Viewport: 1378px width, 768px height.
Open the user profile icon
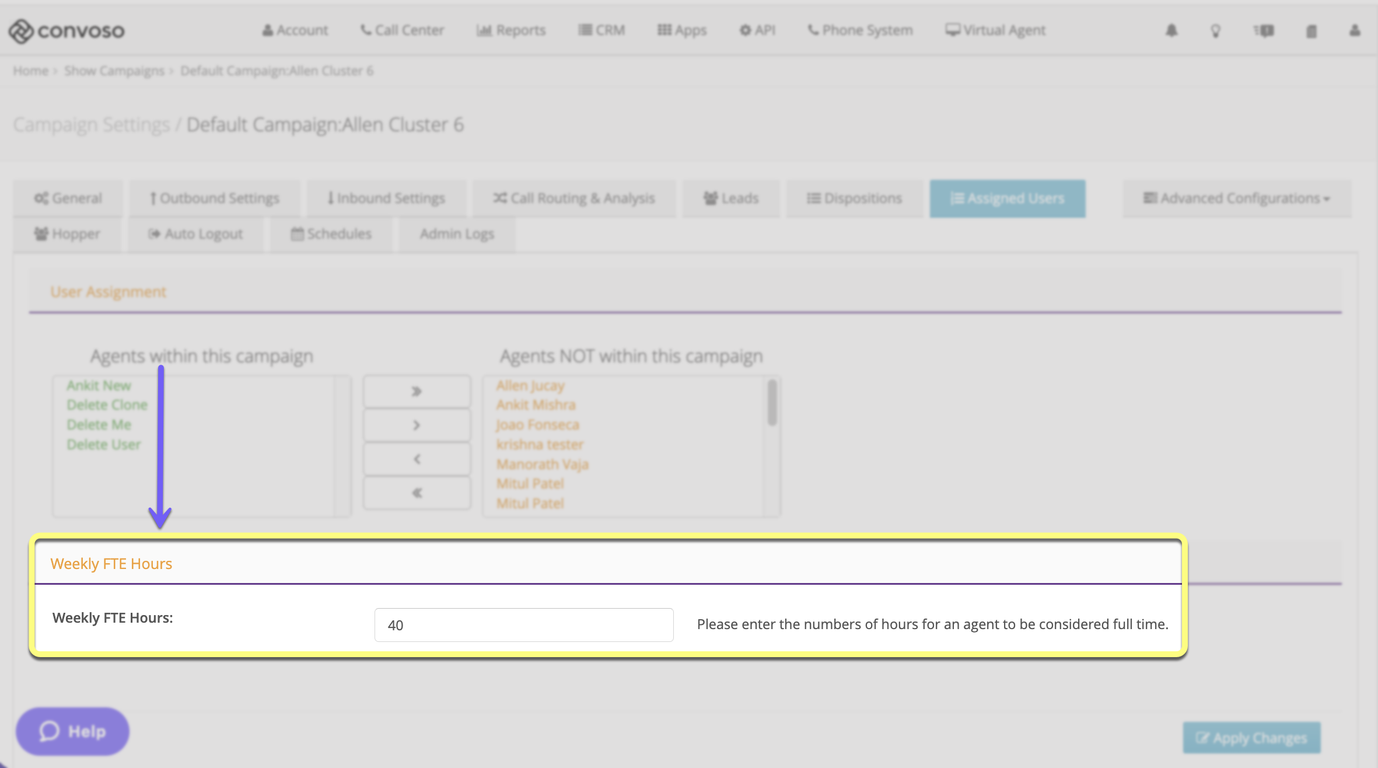coord(1355,30)
